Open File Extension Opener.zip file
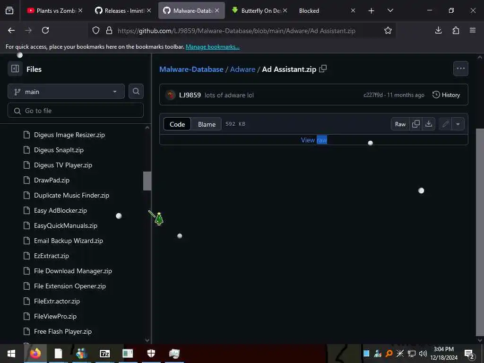The height and width of the screenshot is (363, 484). click(x=70, y=286)
